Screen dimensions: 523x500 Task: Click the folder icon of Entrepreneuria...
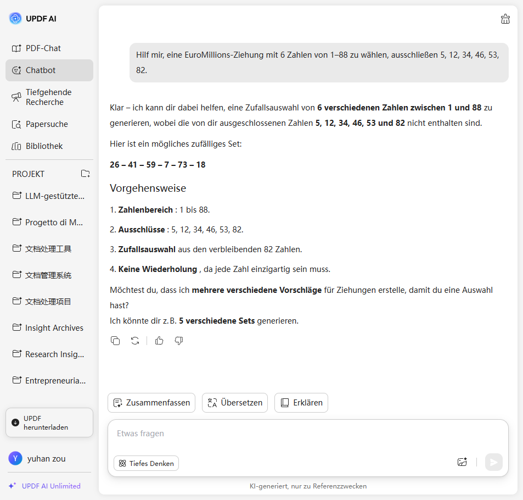[17, 380]
